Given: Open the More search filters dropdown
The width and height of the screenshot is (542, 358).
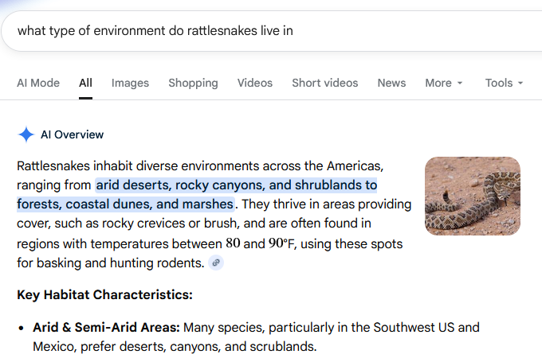Looking at the screenshot, I should [443, 83].
